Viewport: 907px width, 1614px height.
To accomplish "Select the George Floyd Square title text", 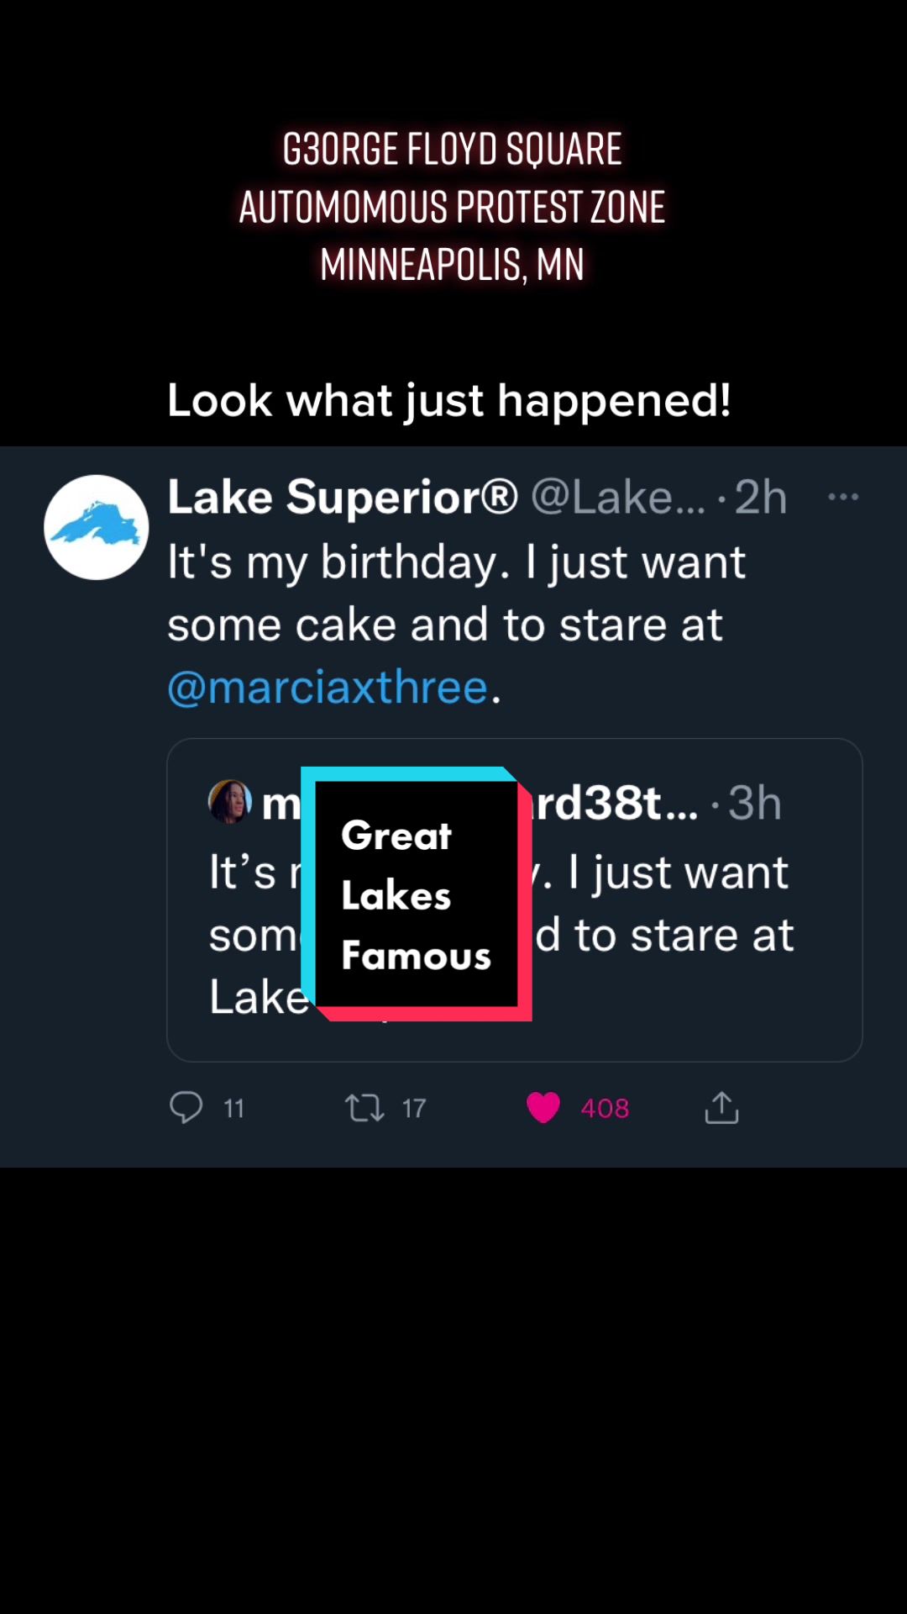I will pos(452,207).
